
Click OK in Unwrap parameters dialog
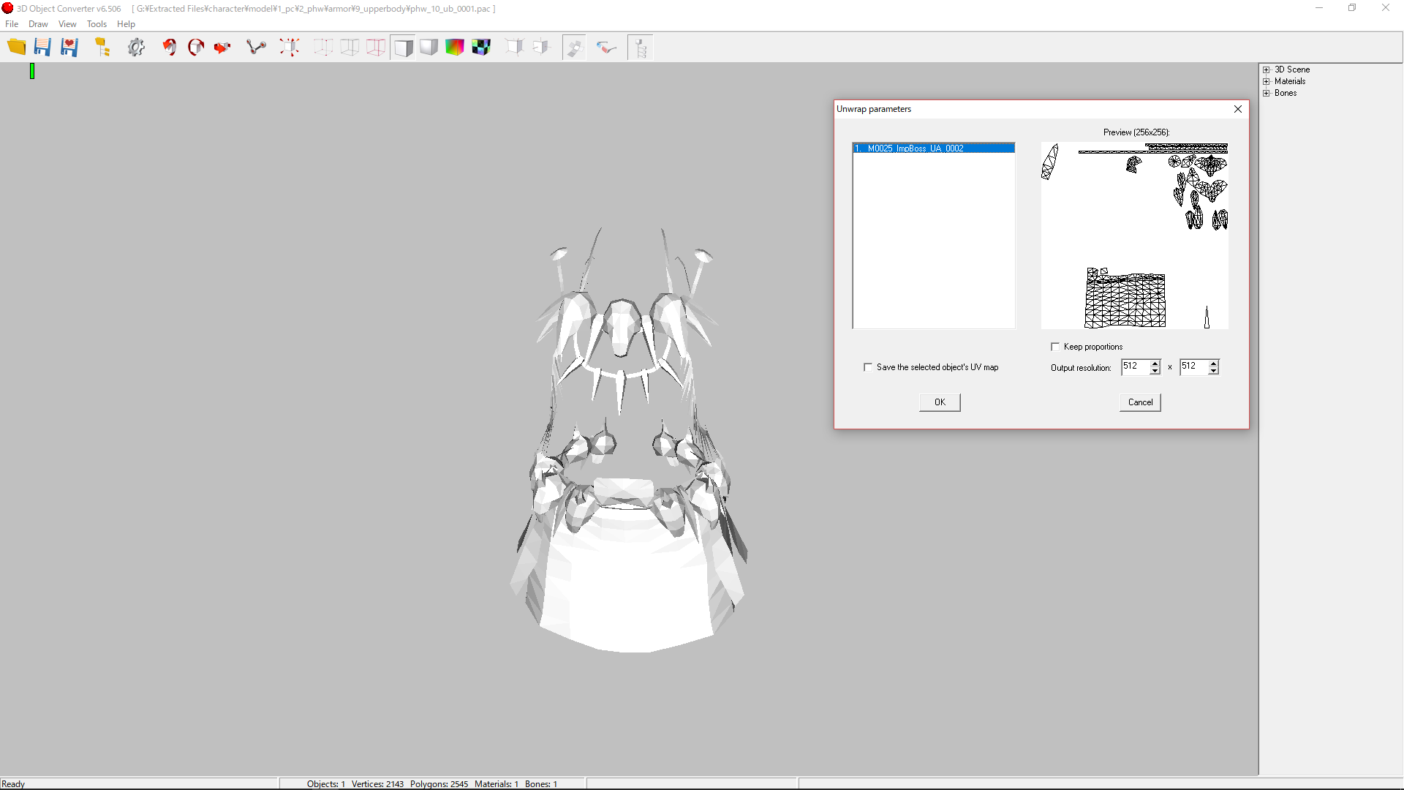pyautogui.click(x=940, y=402)
